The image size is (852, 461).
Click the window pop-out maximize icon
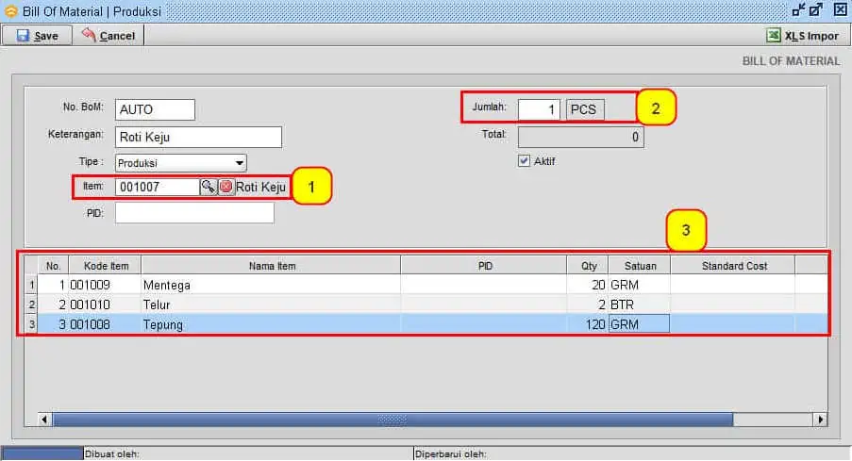(815, 9)
